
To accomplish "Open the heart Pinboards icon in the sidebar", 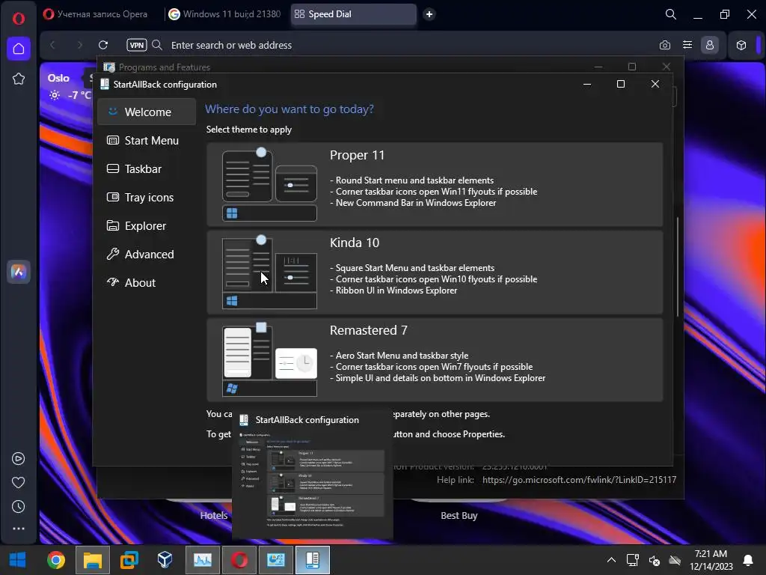I will (x=19, y=483).
